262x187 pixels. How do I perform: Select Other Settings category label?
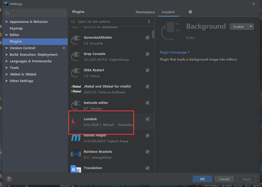pyautogui.click(x=21, y=81)
